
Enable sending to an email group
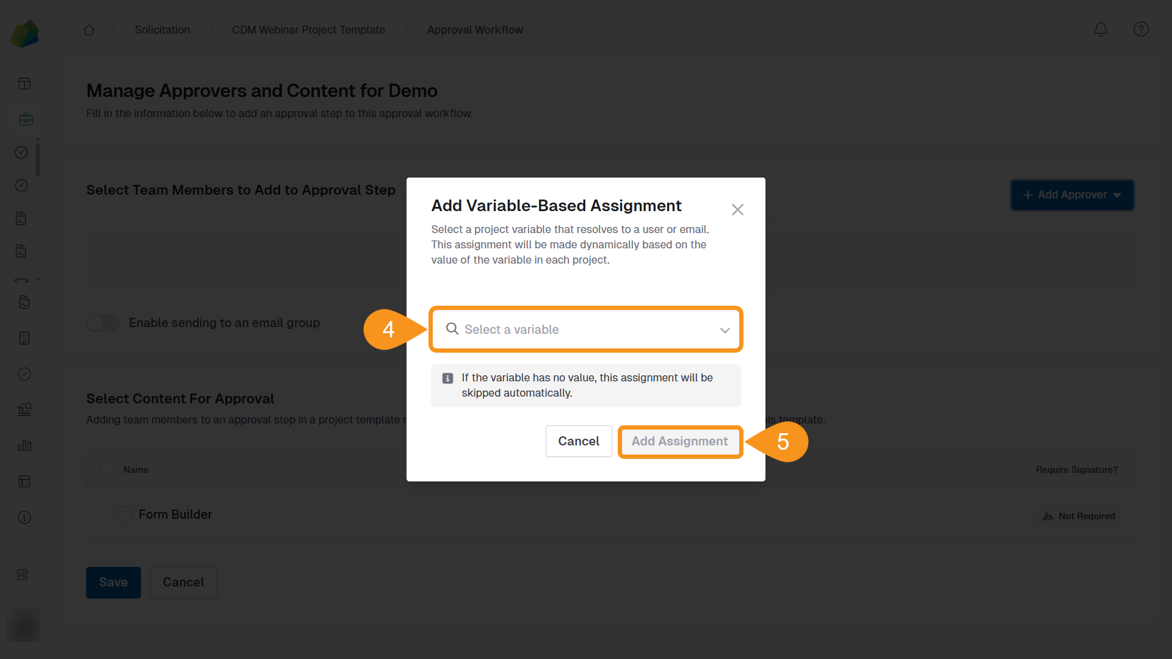[x=103, y=322]
